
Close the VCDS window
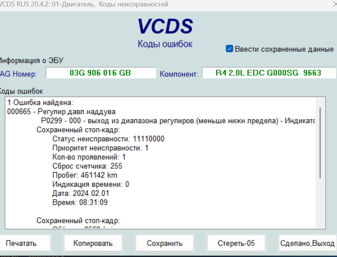(x=334, y=4)
